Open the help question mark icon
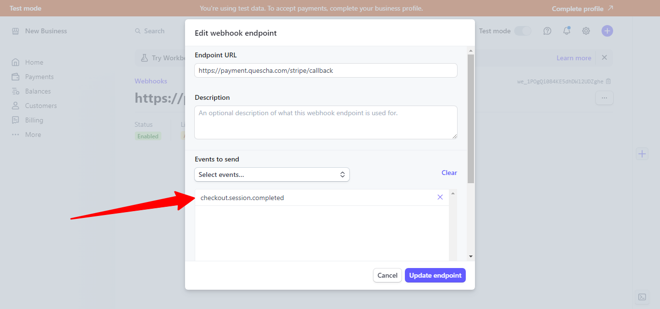The height and width of the screenshot is (309, 660). (547, 31)
